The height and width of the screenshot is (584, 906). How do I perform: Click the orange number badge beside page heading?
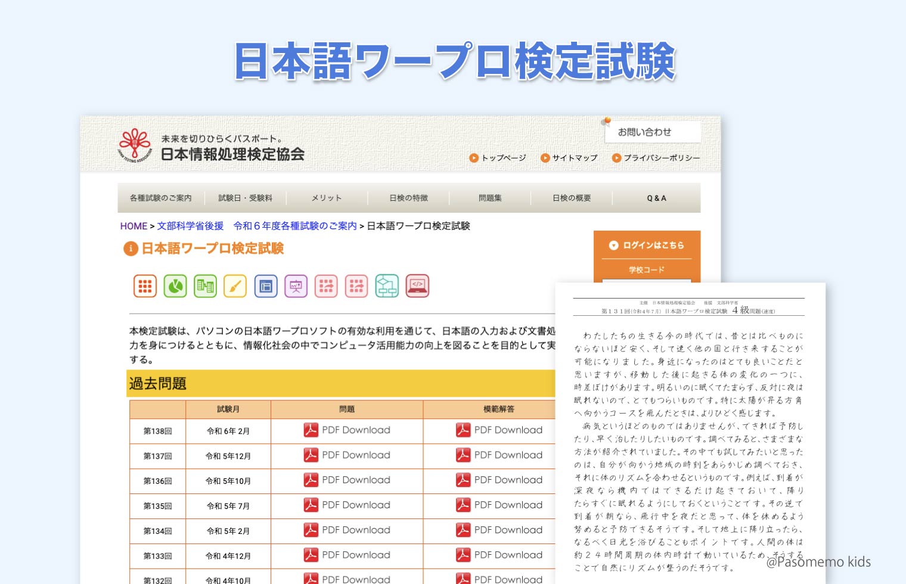(131, 248)
